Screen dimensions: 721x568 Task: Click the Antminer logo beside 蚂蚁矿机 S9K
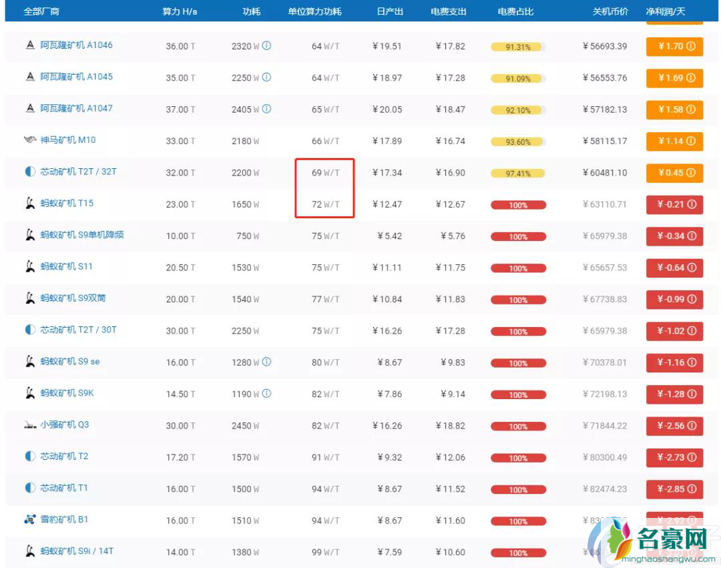point(30,393)
